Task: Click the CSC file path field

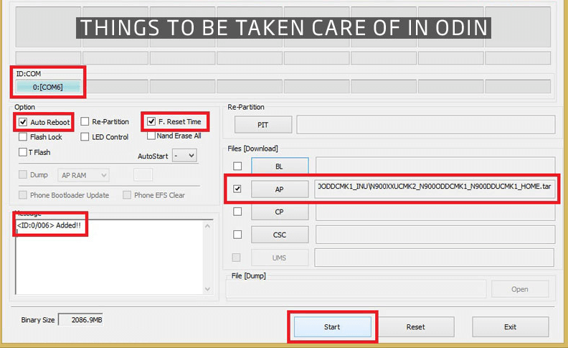Action: click(435, 235)
